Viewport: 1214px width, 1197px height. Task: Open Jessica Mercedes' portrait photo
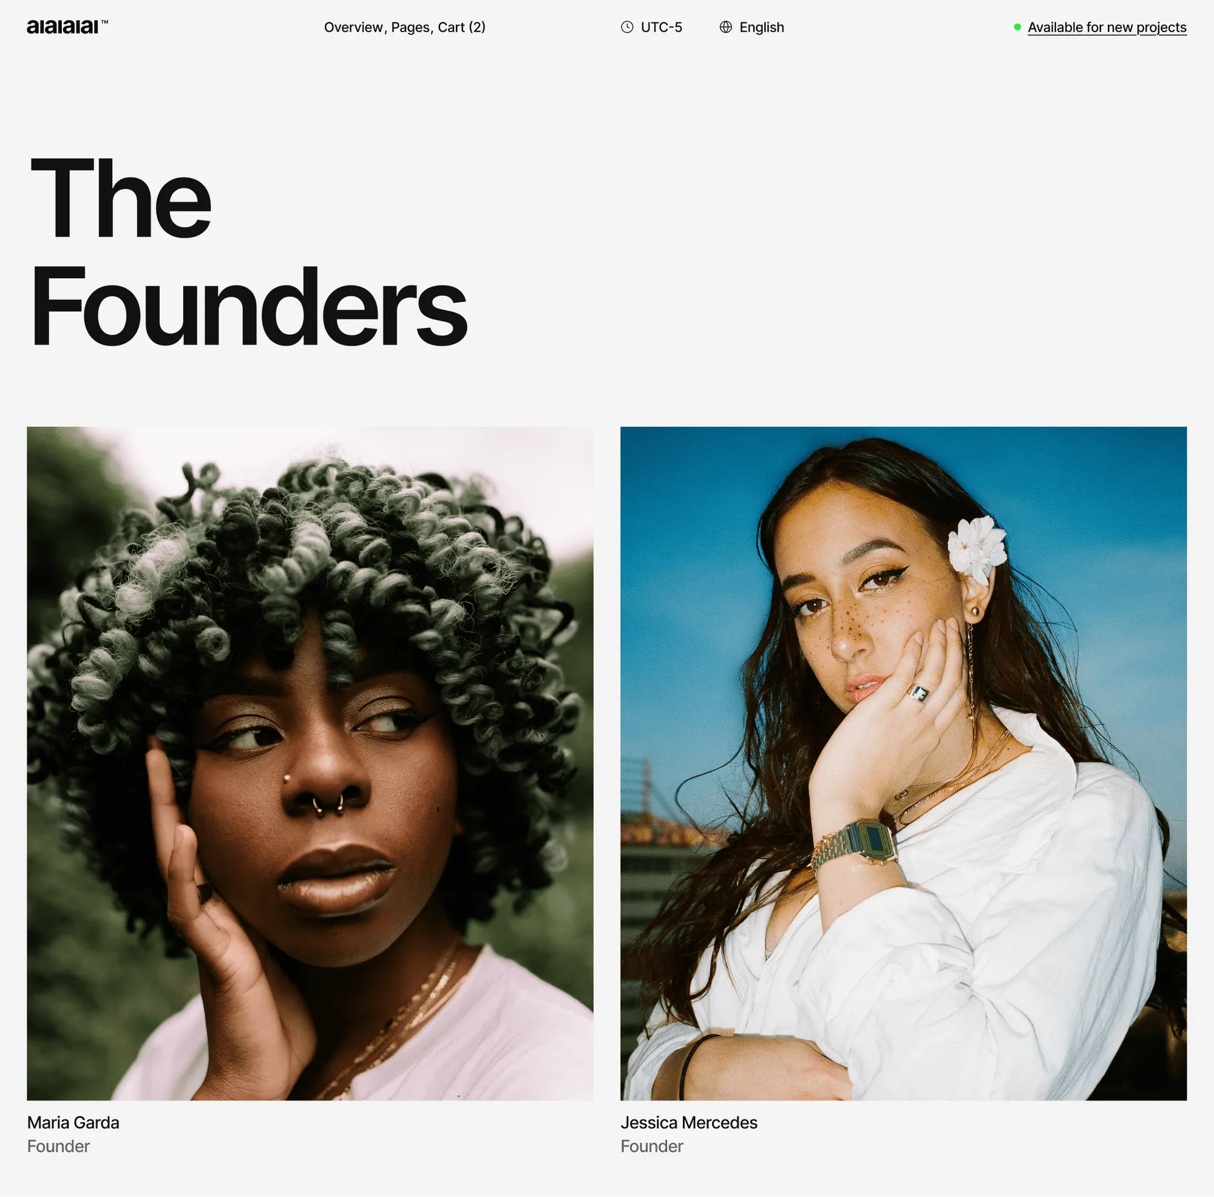tap(904, 763)
